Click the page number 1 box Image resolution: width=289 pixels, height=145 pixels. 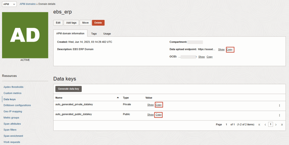tap(270, 124)
